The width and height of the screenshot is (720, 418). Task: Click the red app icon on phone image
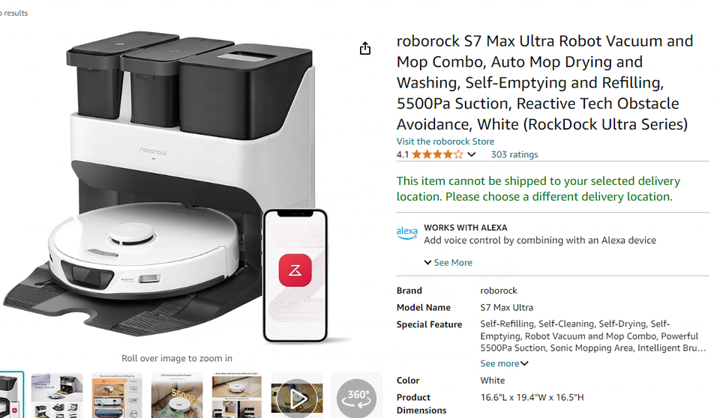click(x=295, y=270)
